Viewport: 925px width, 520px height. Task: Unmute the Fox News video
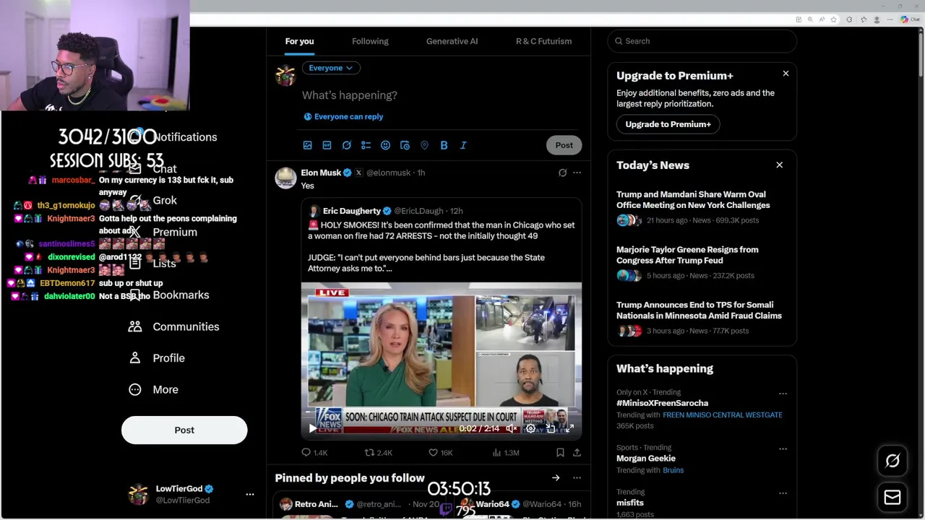511,428
